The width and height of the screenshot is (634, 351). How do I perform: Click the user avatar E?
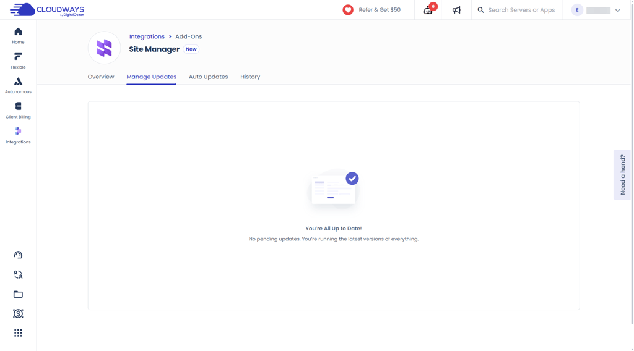click(x=577, y=10)
